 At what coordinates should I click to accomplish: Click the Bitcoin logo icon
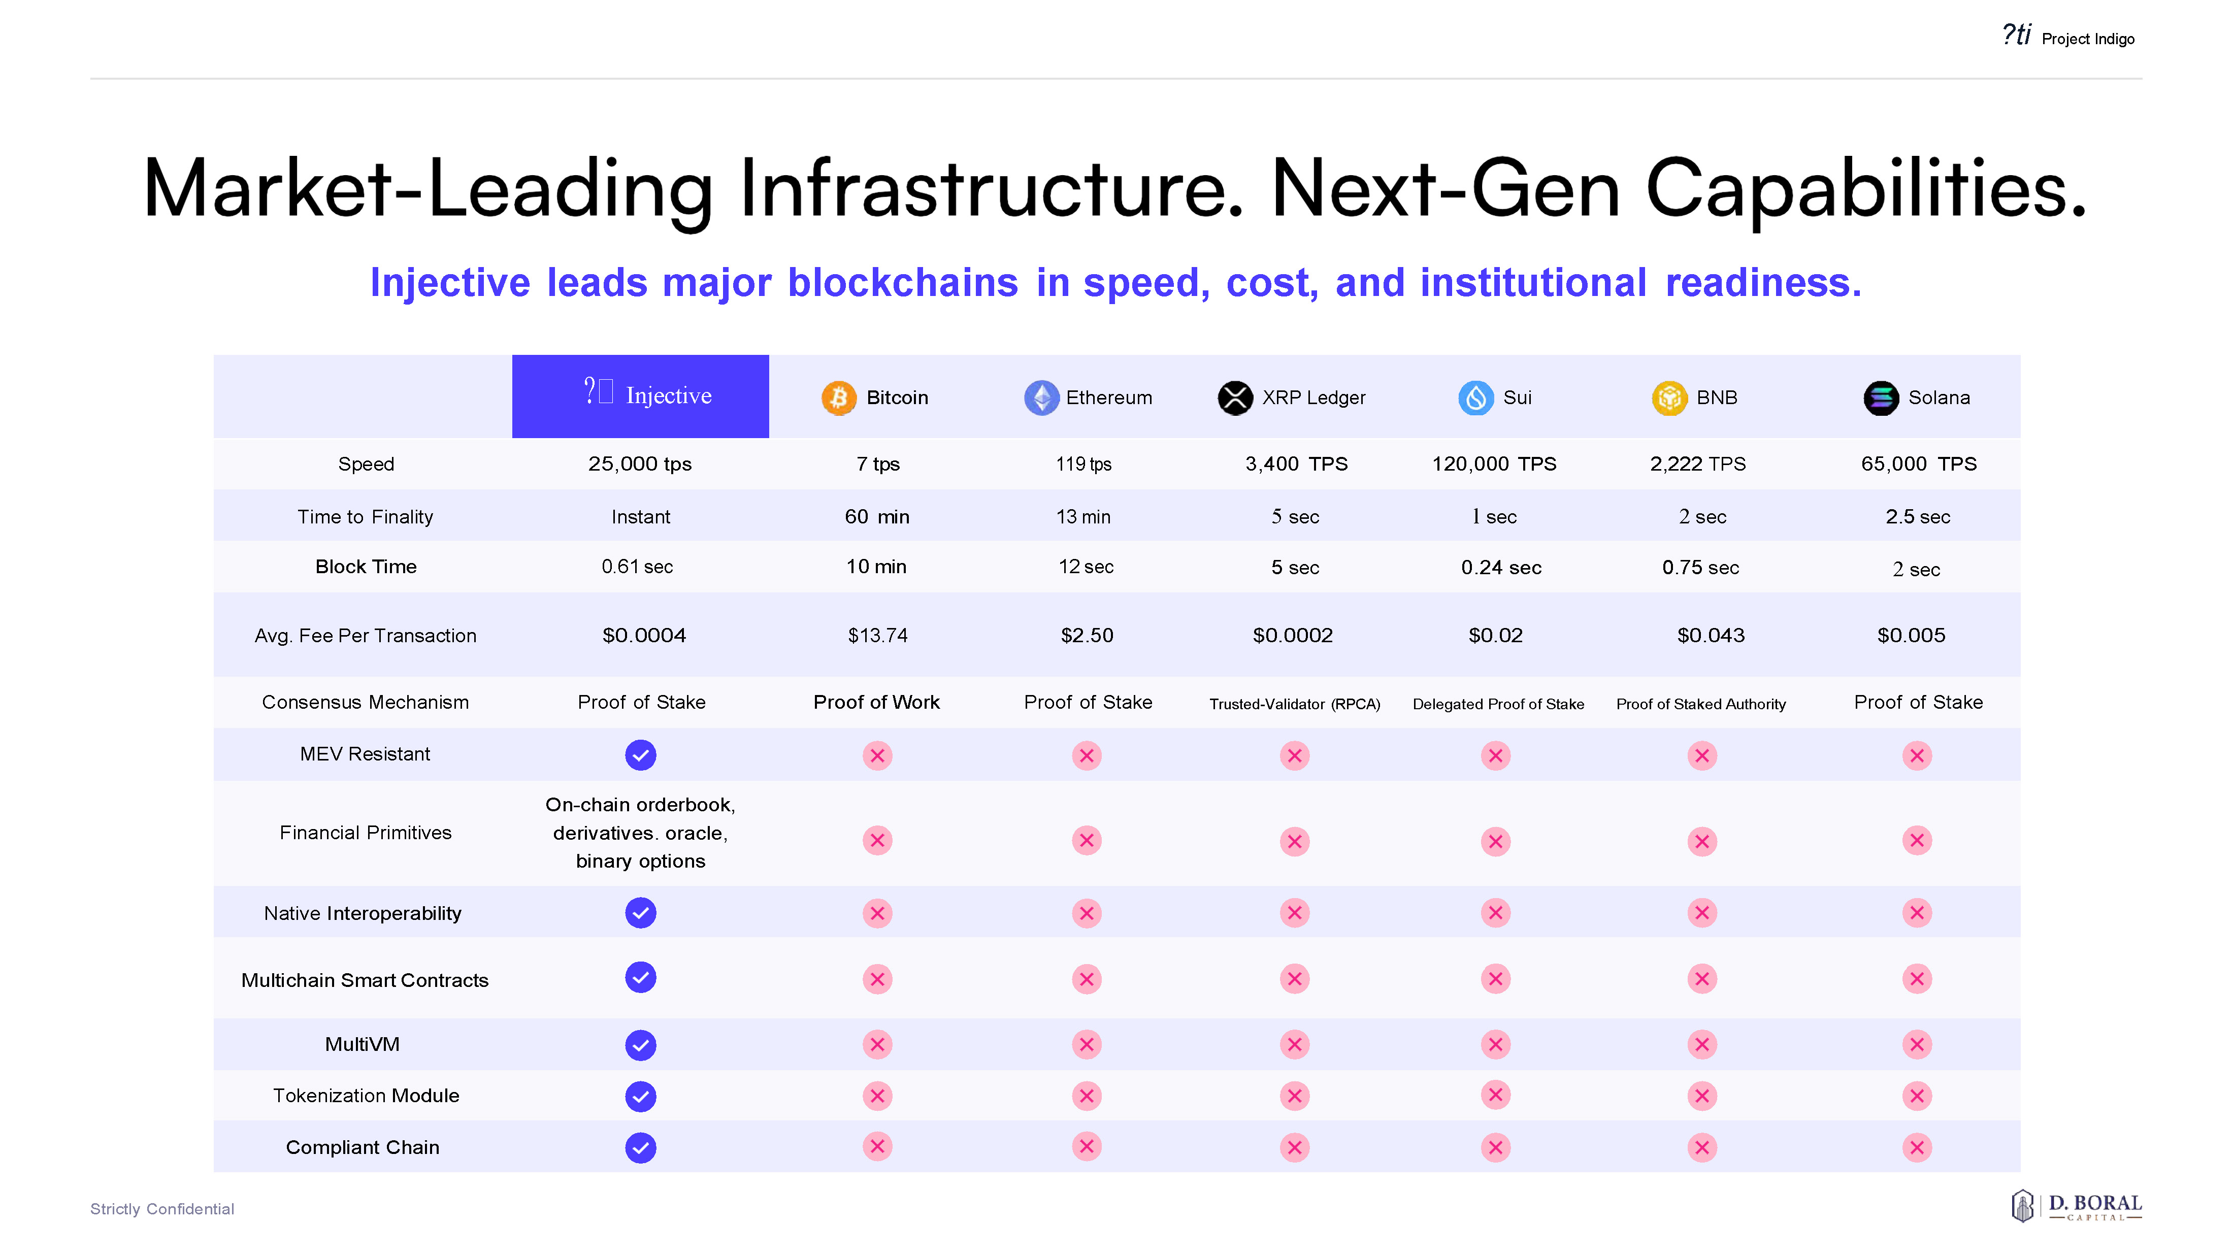[838, 398]
